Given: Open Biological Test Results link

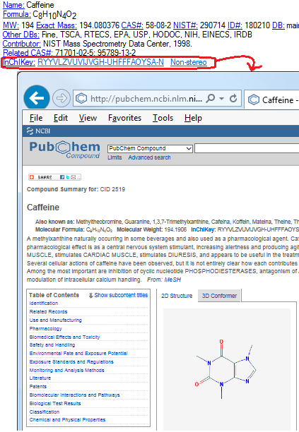Looking at the screenshot, I should 55,403.
